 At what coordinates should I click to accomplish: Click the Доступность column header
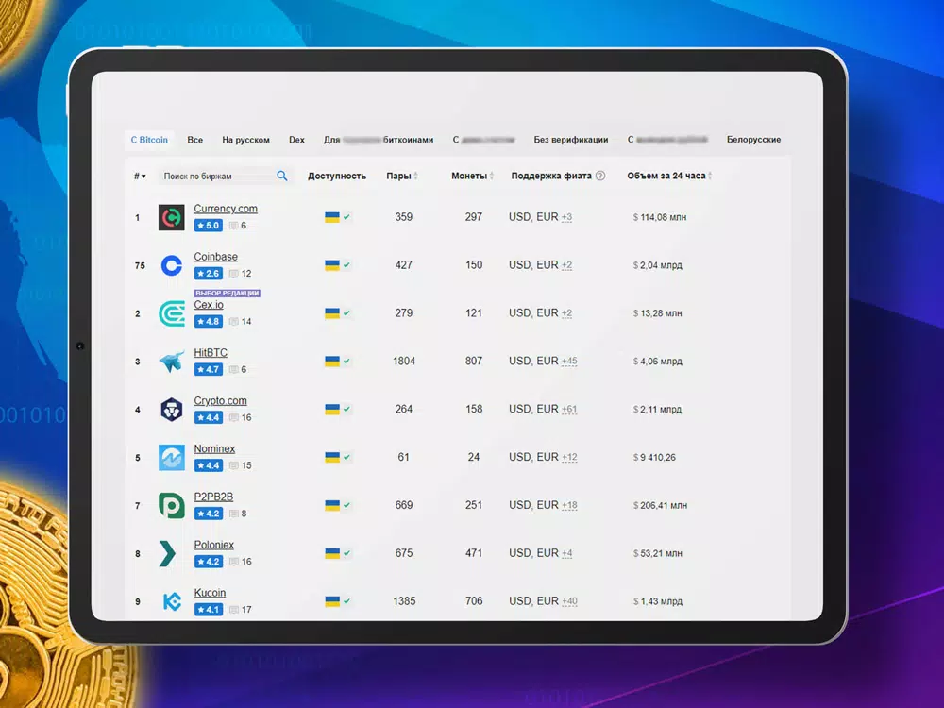click(x=337, y=176)
